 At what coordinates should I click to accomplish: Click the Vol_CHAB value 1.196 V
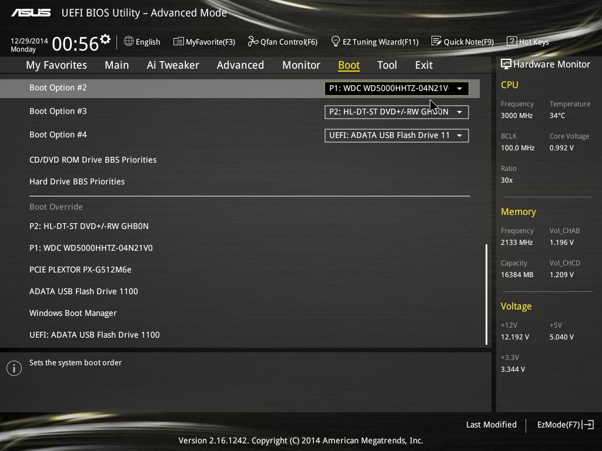pos(561,243)
